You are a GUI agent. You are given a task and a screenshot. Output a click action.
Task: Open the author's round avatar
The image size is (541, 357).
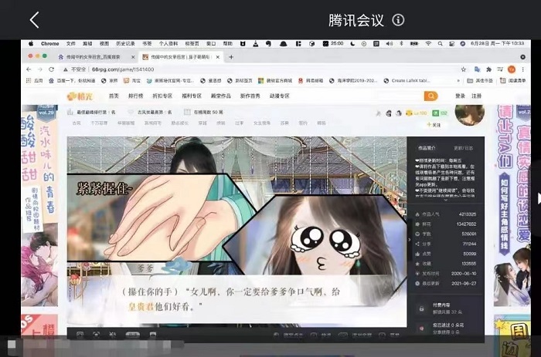(470, 113)
